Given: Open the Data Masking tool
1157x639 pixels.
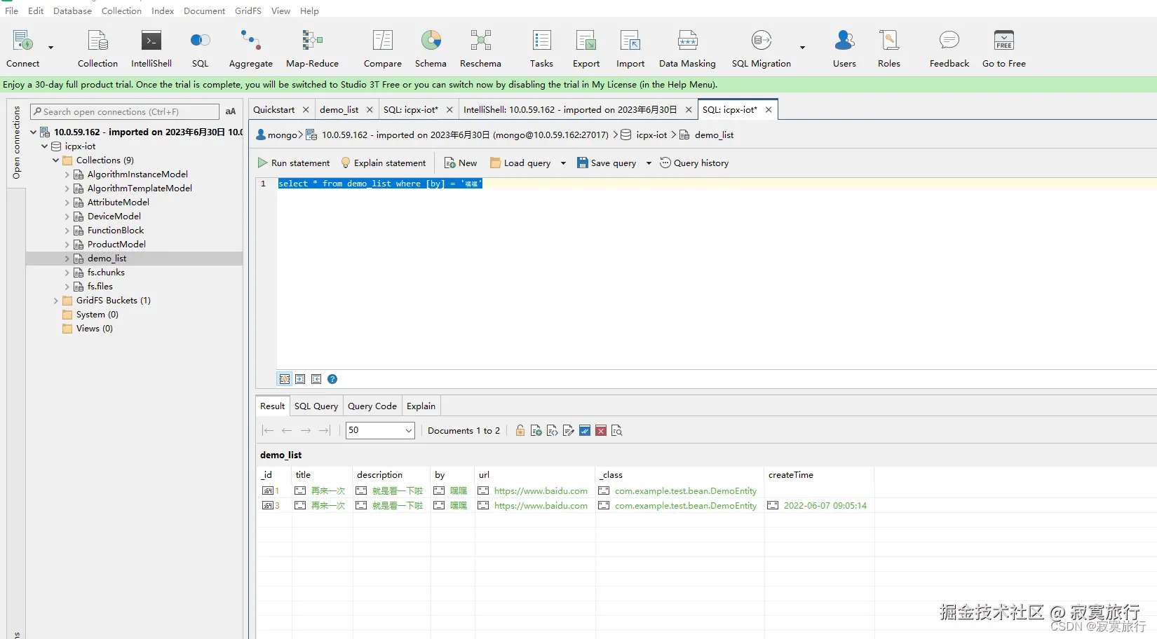Looking at the screenshot, I should (687, 48).
